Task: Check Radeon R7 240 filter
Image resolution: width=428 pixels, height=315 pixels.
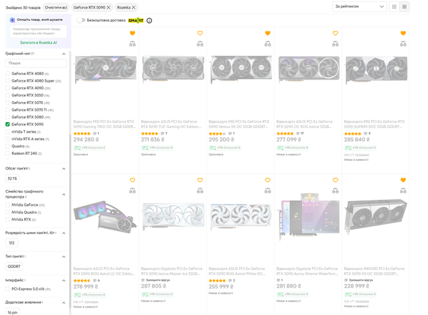Action: pos(7,153)
